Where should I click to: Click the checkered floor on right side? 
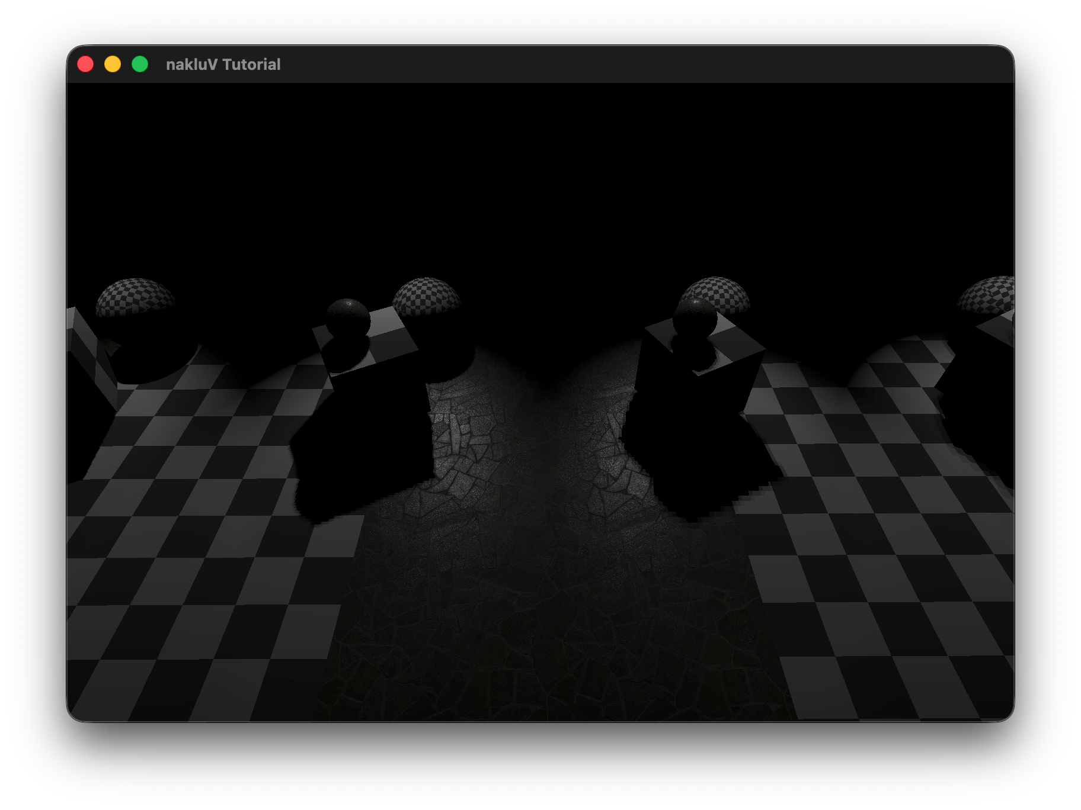click(x=889, y=562)
